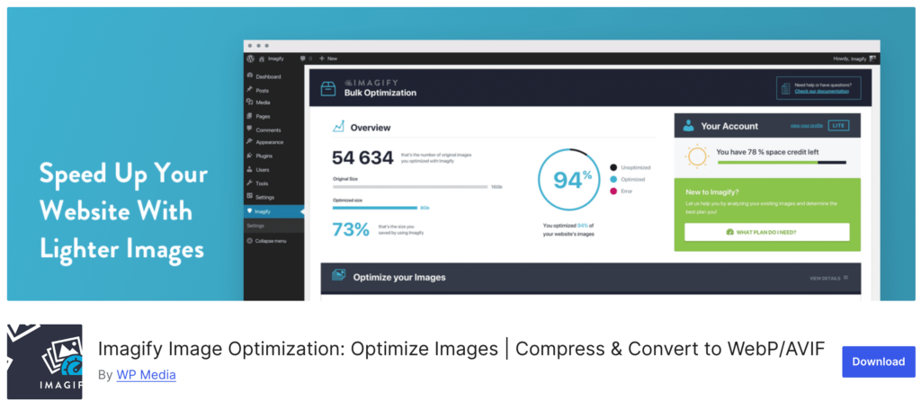Click the LITE plan badge
Screen dimensions: 921x410
838,126
